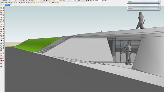Viewport: 164px width, 92px height.
Task: Pick the Polygon tool
Action: point(1,15)
